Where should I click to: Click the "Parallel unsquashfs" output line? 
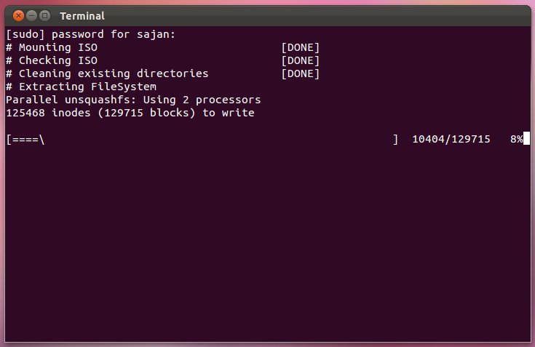tap(133, 100)
